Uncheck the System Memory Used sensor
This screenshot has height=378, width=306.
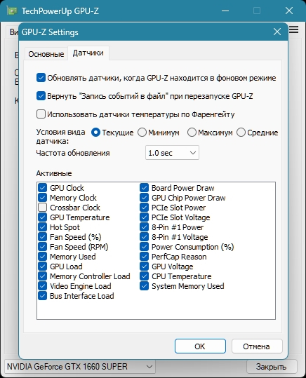(145, 286)
